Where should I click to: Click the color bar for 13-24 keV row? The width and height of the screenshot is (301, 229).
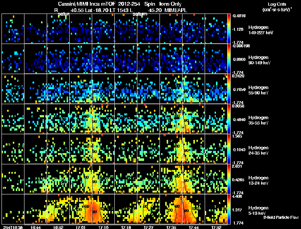coord(229,179)
